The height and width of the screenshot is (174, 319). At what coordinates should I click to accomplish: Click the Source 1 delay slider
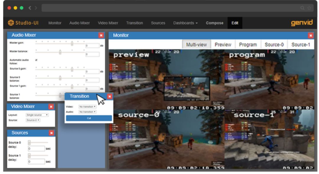pos(38,155)
